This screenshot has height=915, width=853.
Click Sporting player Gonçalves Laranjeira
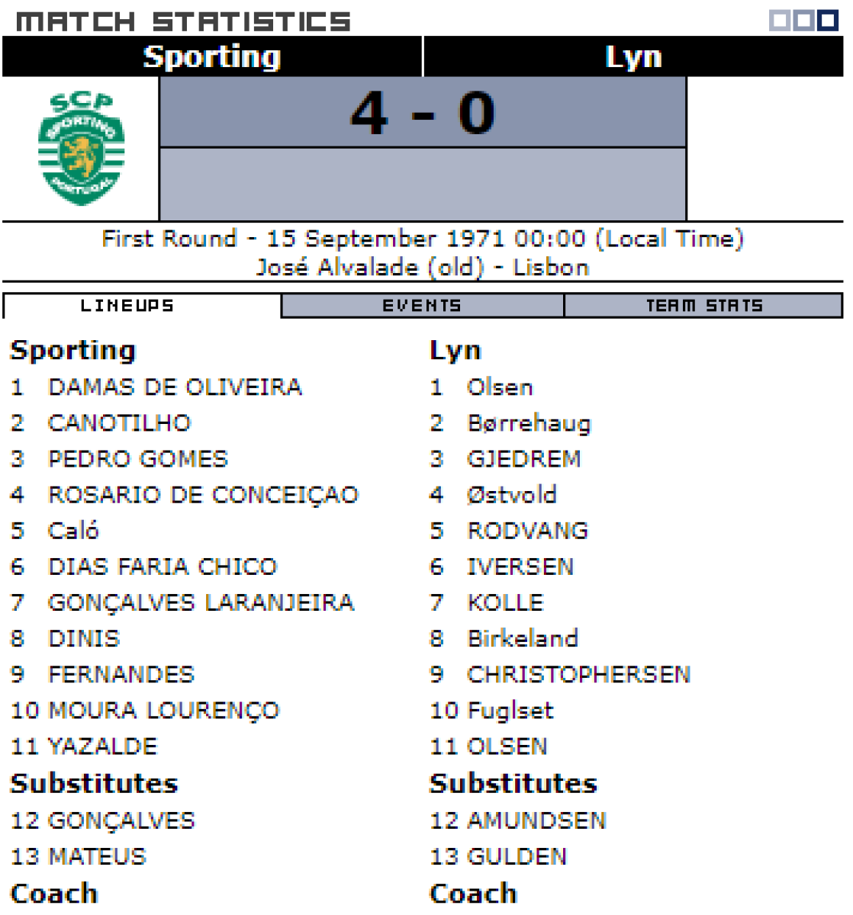tap(201, 602)
